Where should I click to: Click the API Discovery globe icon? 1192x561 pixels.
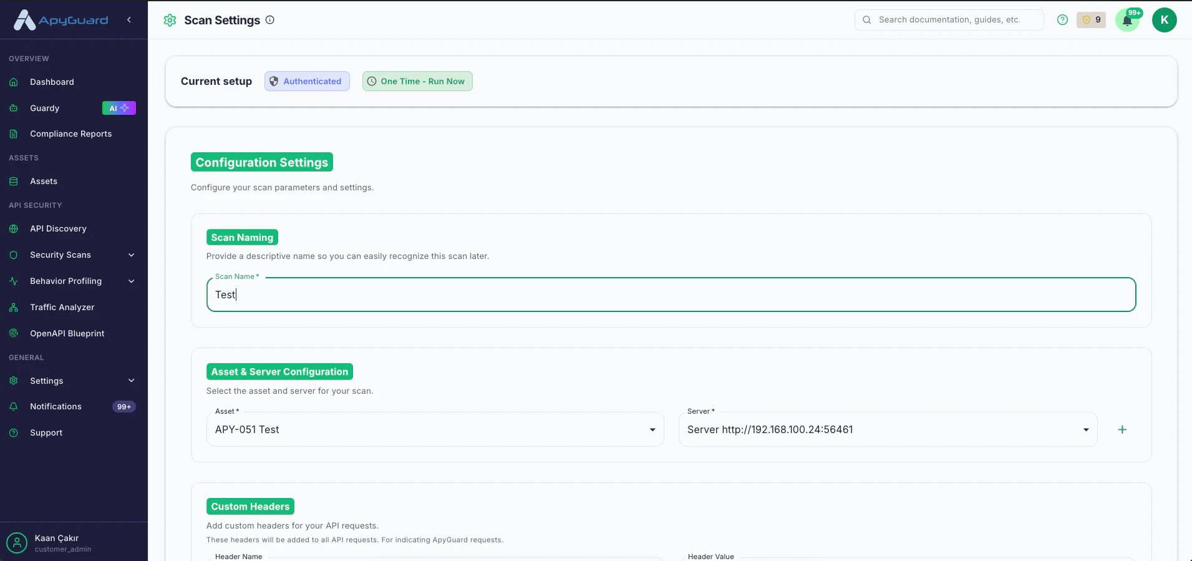click(x=14, y=228)
